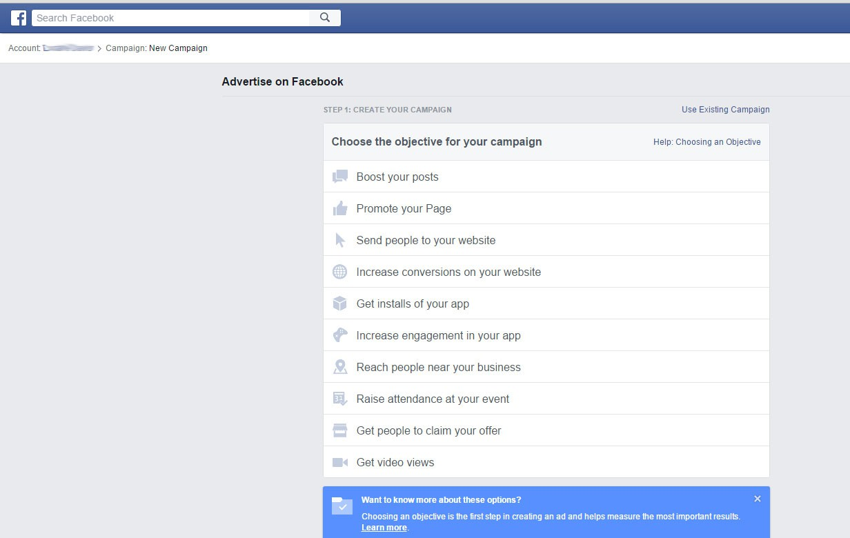
Task: Click the video camera icon
Action: pos(340,462)
